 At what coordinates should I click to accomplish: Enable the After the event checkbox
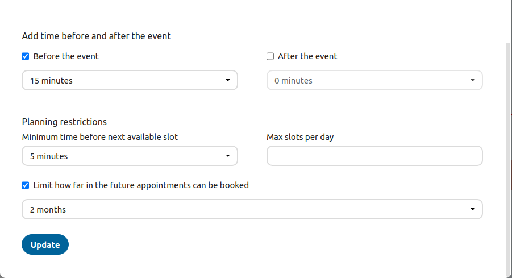tap(270, 56)
